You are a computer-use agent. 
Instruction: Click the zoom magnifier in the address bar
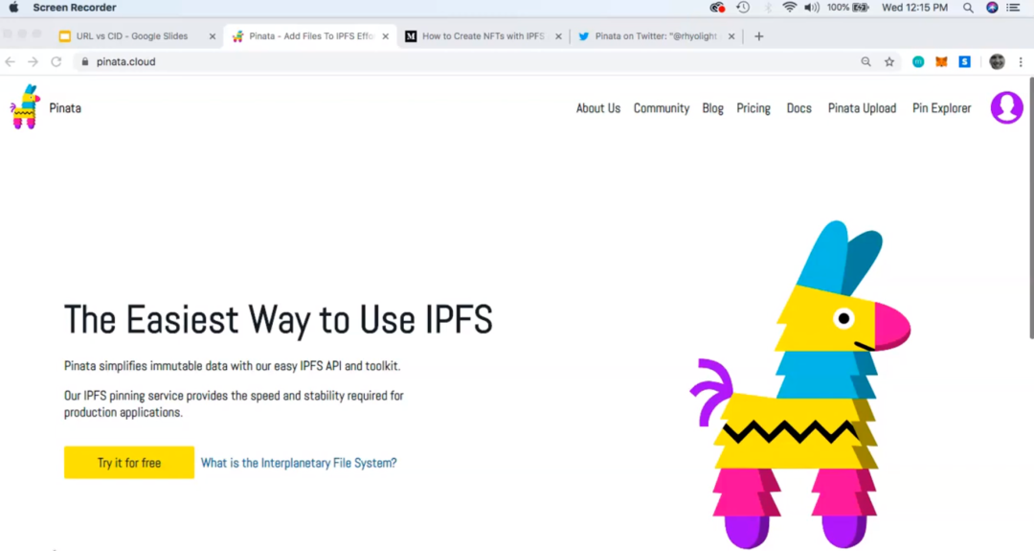click(x=865, y=61)
